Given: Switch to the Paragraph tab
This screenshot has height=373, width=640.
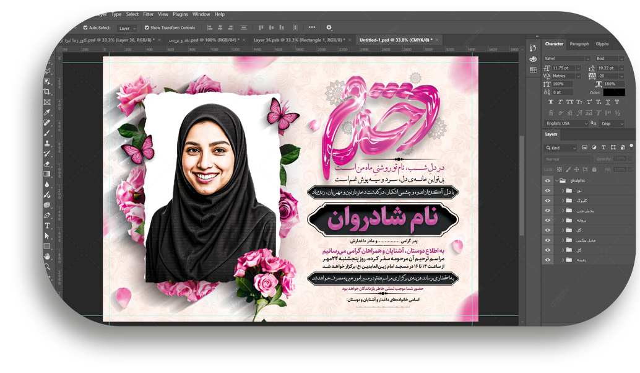Looking at the screenshot, I should pyautogui.click(x=579, y=44).
